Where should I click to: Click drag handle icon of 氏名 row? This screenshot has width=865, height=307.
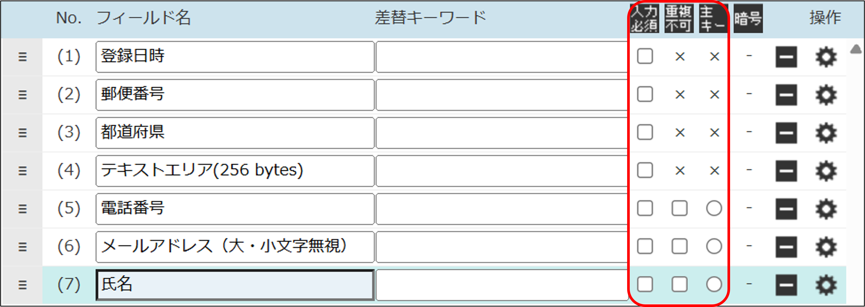click(x=22, y=285)
